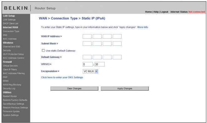Select the Wireless sidebar heading
The width and height of the screenshot is (207, 123).
click(8, 43)
